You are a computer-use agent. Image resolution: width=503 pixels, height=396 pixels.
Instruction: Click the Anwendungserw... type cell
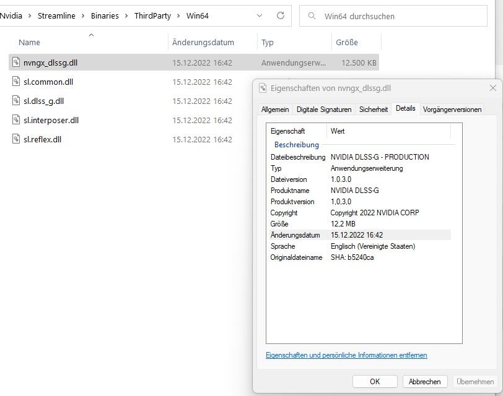(294, 62)
